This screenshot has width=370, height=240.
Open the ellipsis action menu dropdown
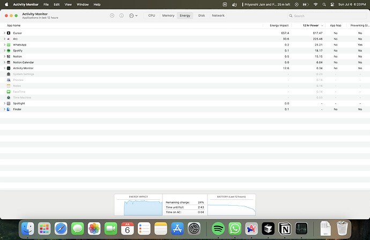tap(134, 16)
